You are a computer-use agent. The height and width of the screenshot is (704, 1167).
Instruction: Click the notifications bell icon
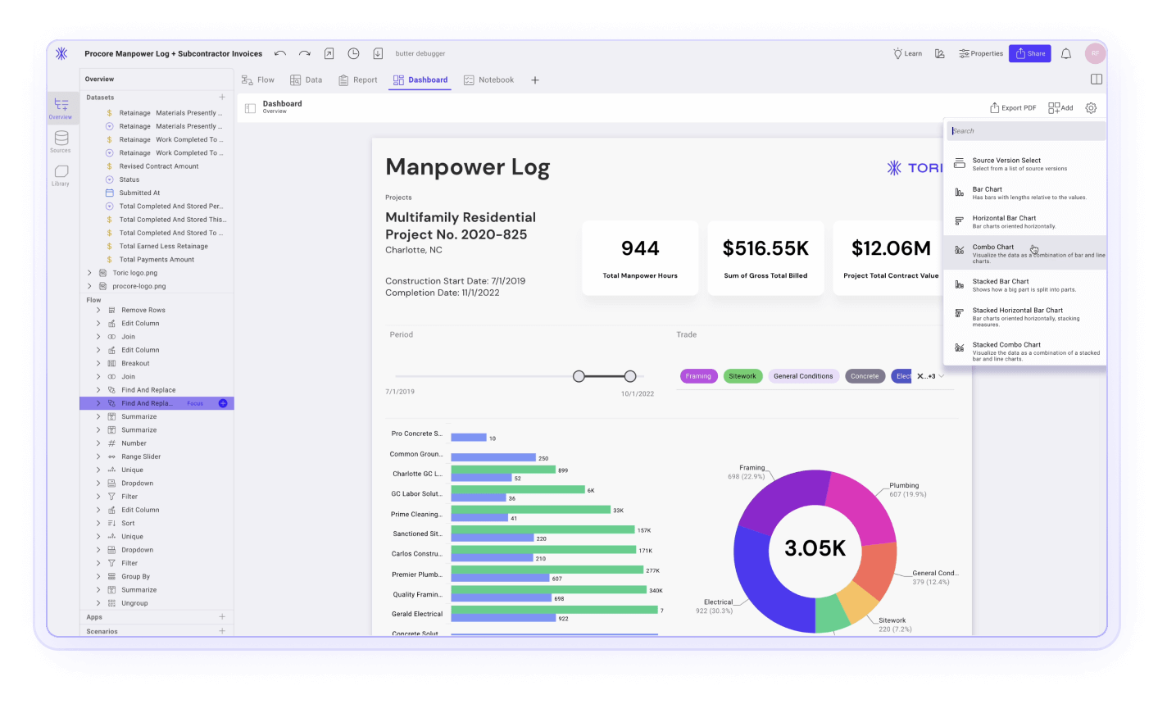pyautogui.click(x=1065, y=52)
